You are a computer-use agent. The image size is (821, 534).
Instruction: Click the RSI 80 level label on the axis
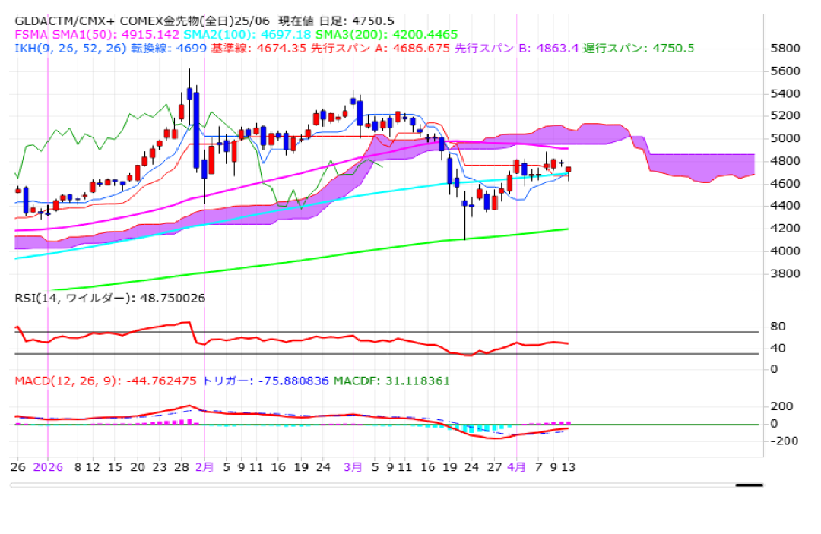[x=778, y=327]
